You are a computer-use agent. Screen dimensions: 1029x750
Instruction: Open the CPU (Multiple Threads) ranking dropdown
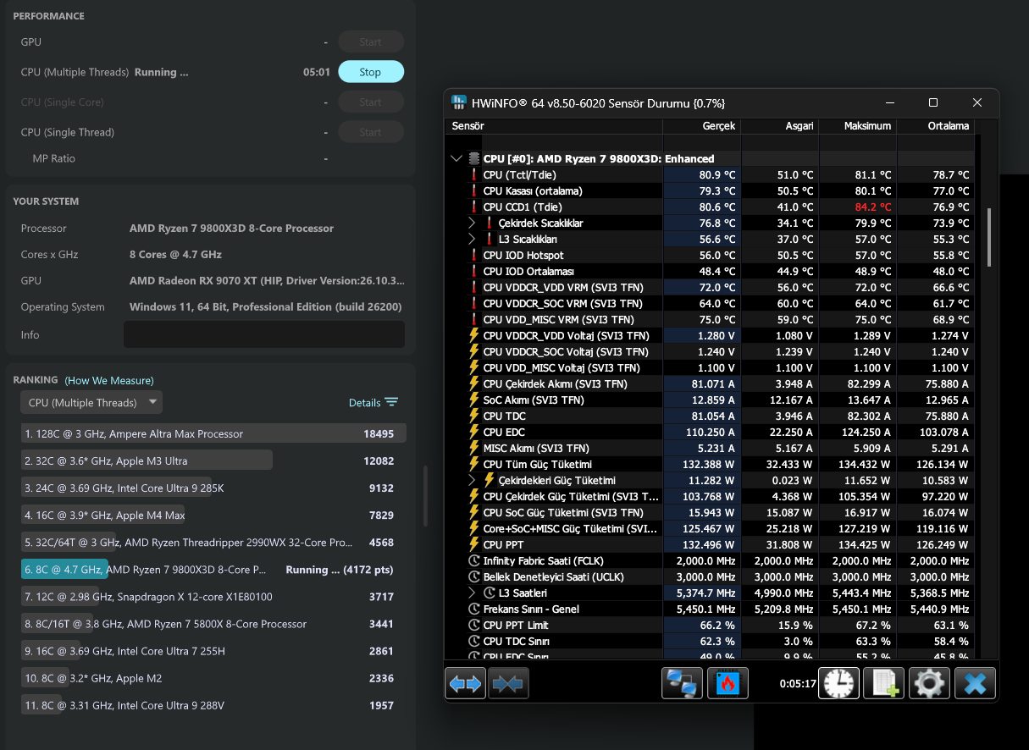[91, 403]
